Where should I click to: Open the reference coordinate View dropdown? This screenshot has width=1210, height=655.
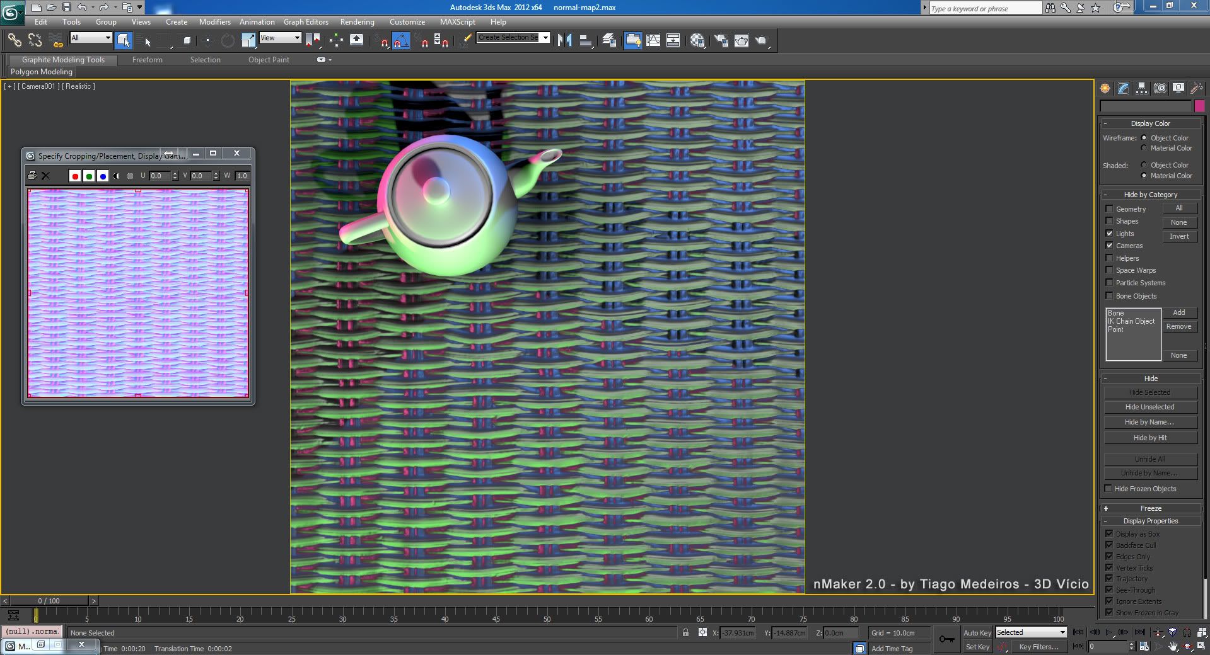pyautogui.click(x=280, y=38)
